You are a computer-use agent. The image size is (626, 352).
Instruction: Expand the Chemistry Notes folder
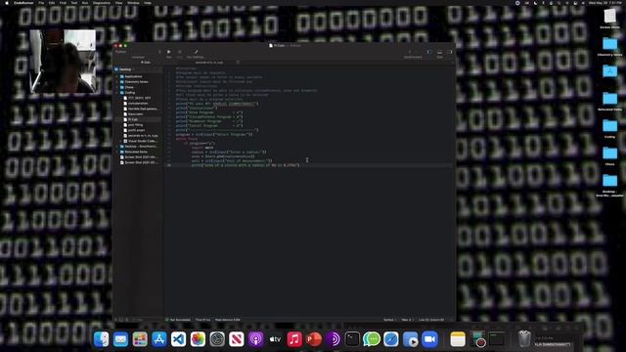117,82
